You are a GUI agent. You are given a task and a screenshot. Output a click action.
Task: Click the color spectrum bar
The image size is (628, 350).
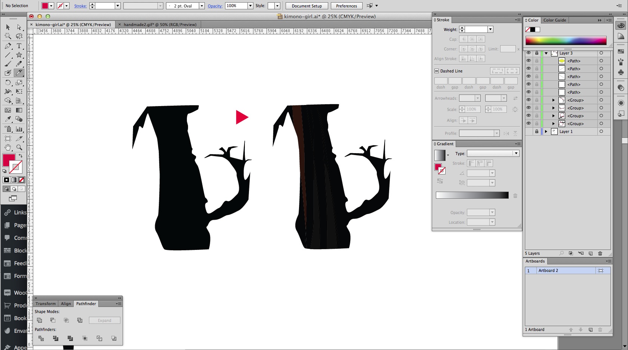coord(566,41)
